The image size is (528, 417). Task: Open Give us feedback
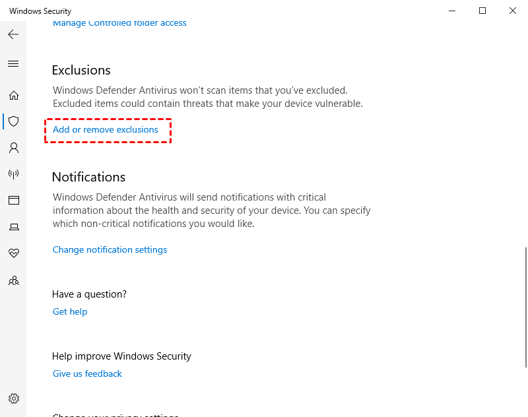pos(87,373)
